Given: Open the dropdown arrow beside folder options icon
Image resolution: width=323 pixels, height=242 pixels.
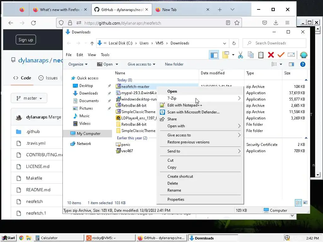Looking at the screenshot, I should click(x=233, y=55).
